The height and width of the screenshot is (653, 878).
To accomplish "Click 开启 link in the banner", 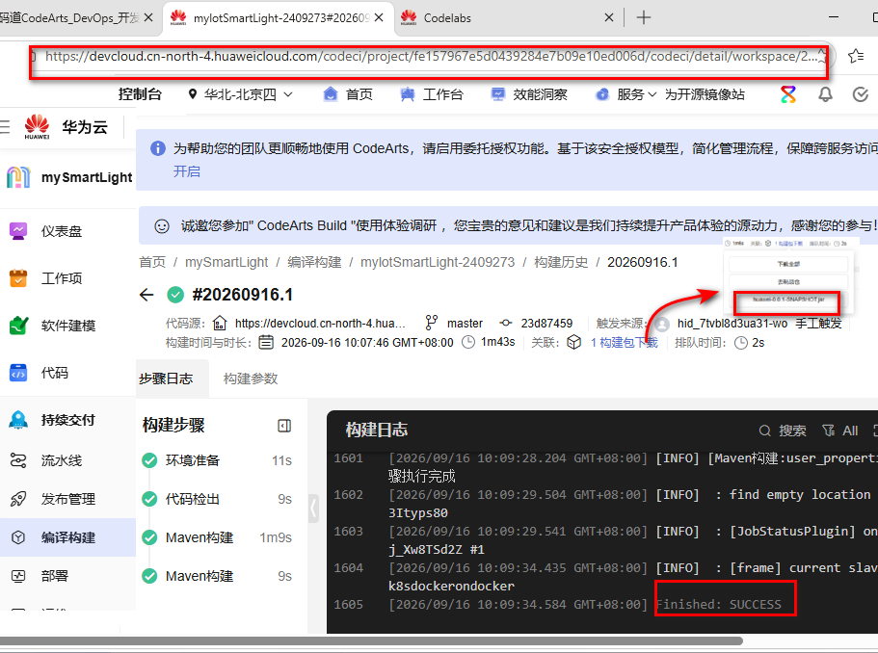I will click(186, 171).
